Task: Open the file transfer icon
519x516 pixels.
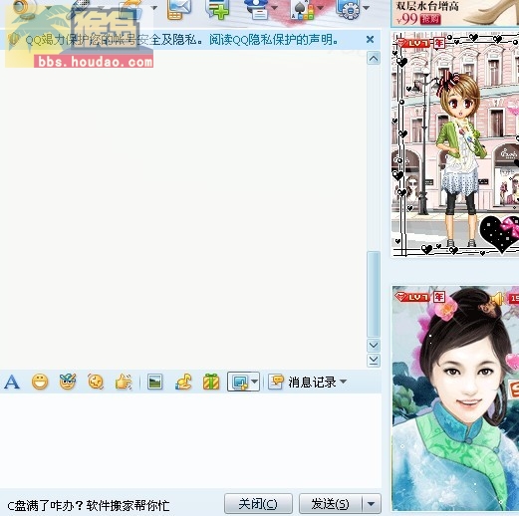Action: (131, 9)
